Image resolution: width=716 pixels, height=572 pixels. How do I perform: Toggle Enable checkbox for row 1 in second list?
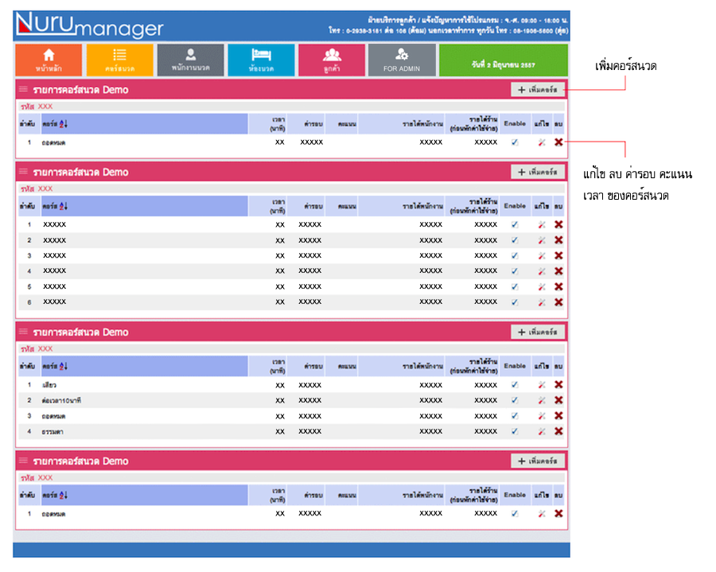click(515, 224)
